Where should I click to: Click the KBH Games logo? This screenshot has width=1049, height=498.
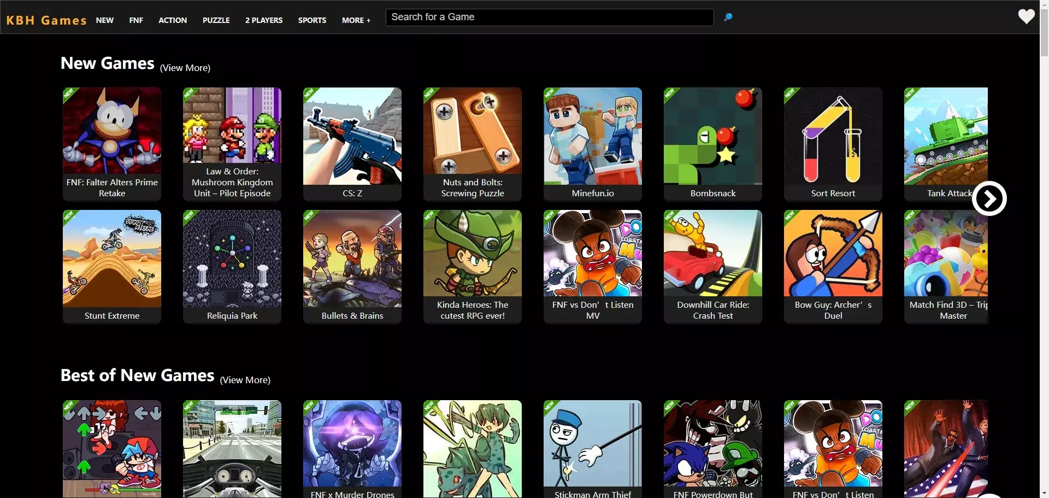tap(46, 20)
